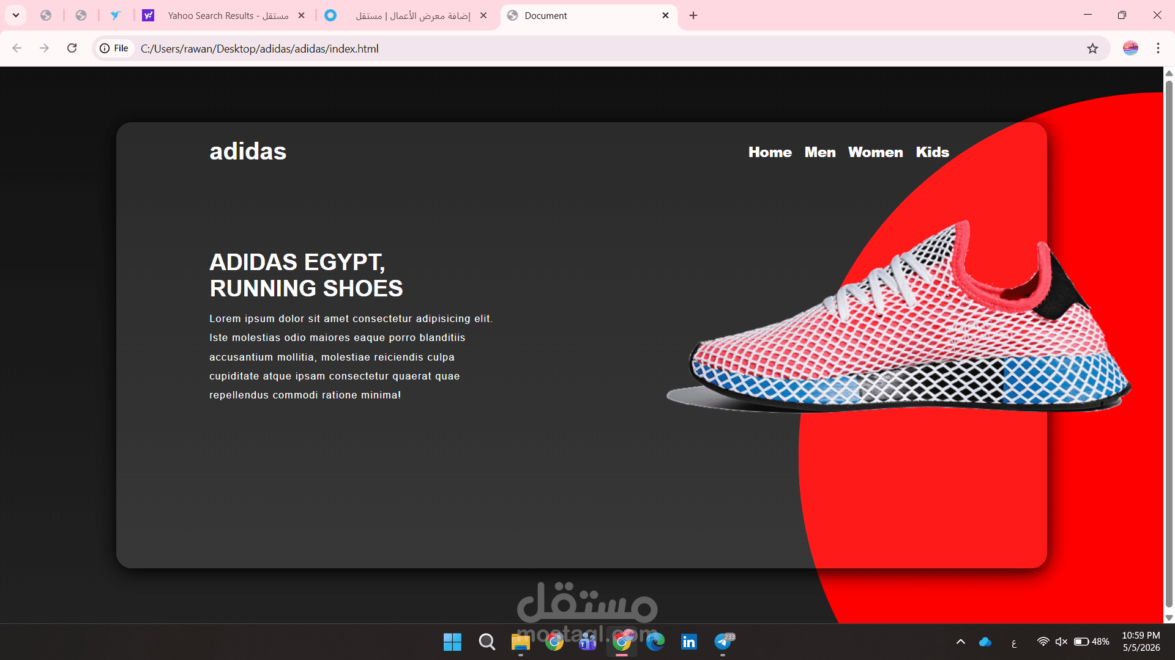Open the active Chrome taskbar icon
Viewport: 1175px width, 660px height.
[x=622, y=642]
